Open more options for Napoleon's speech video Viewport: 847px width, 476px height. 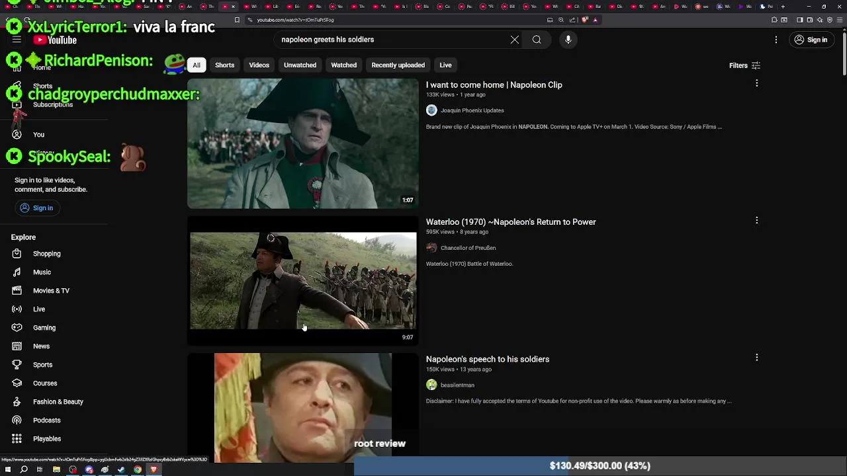[x=756, y=357]
